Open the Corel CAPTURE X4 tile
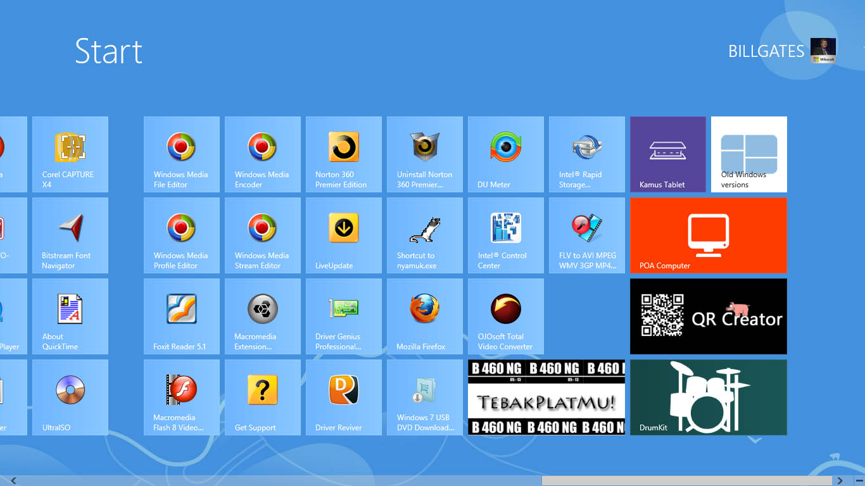This screenshot has height=486, width=865. [70, 154]
